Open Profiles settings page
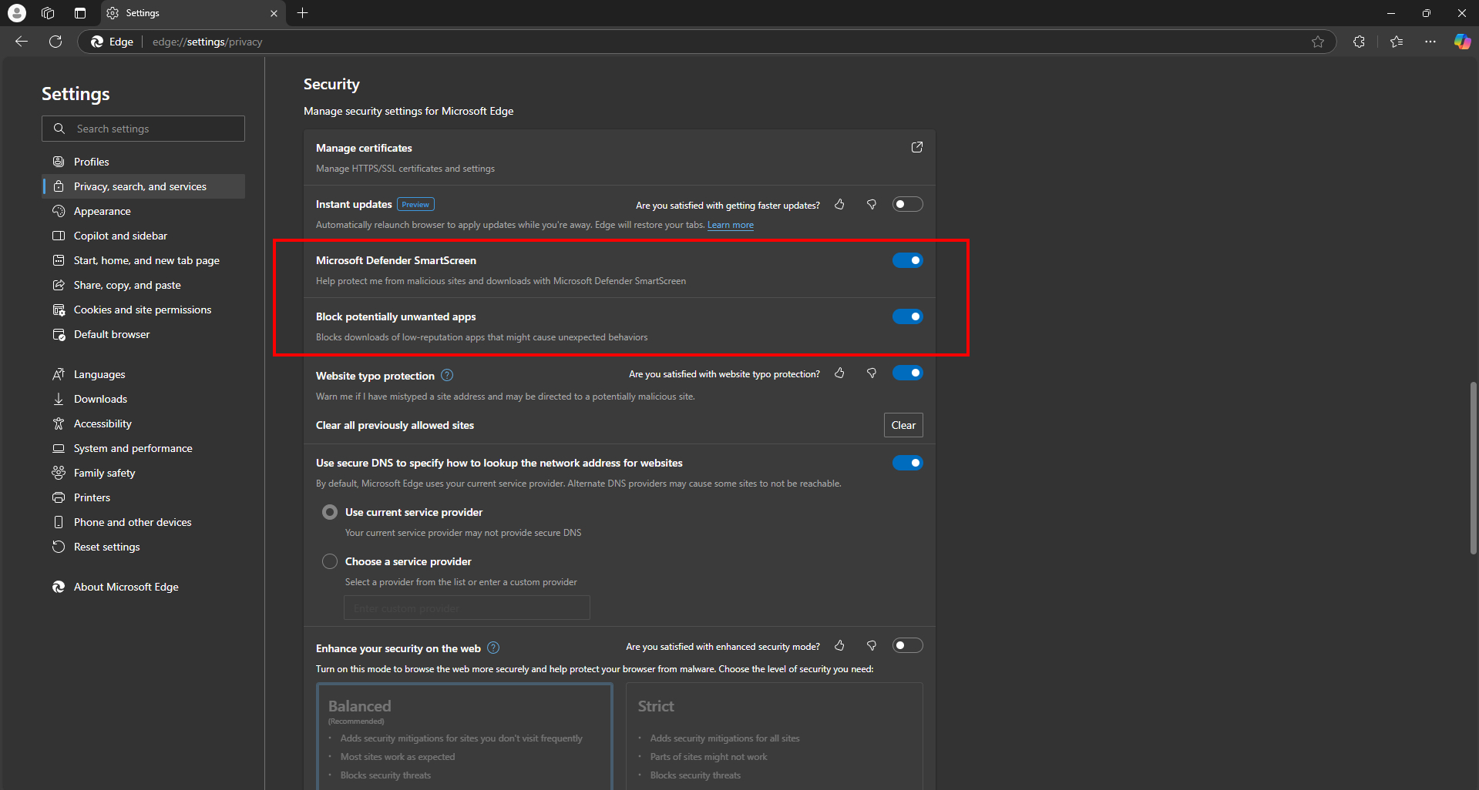1479x790 pixels. point(143,162)
